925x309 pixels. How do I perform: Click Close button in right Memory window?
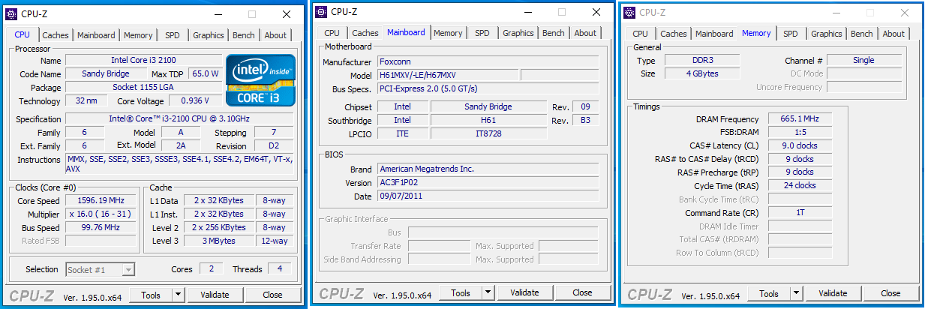pos(890,293)
